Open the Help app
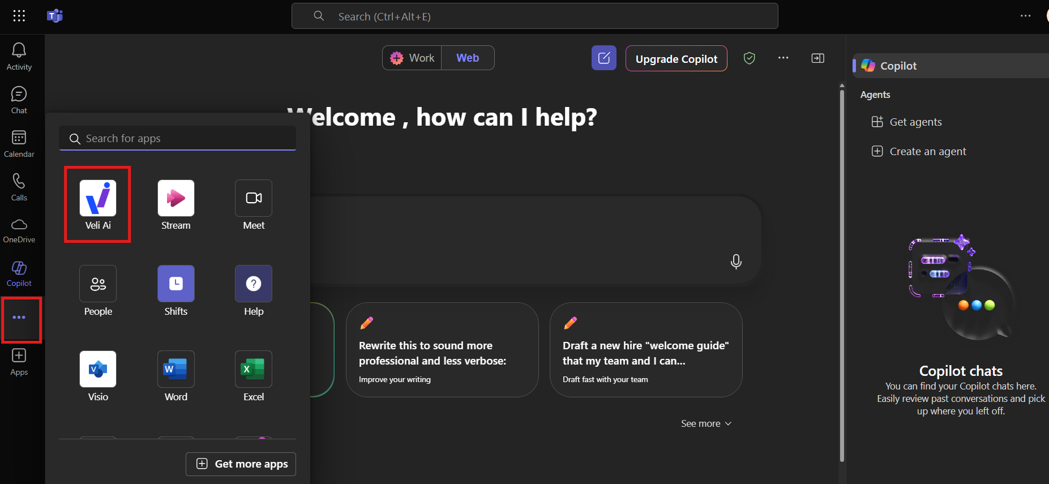The height and width of the screenshot is (484, 1049). tap(254, 291)
